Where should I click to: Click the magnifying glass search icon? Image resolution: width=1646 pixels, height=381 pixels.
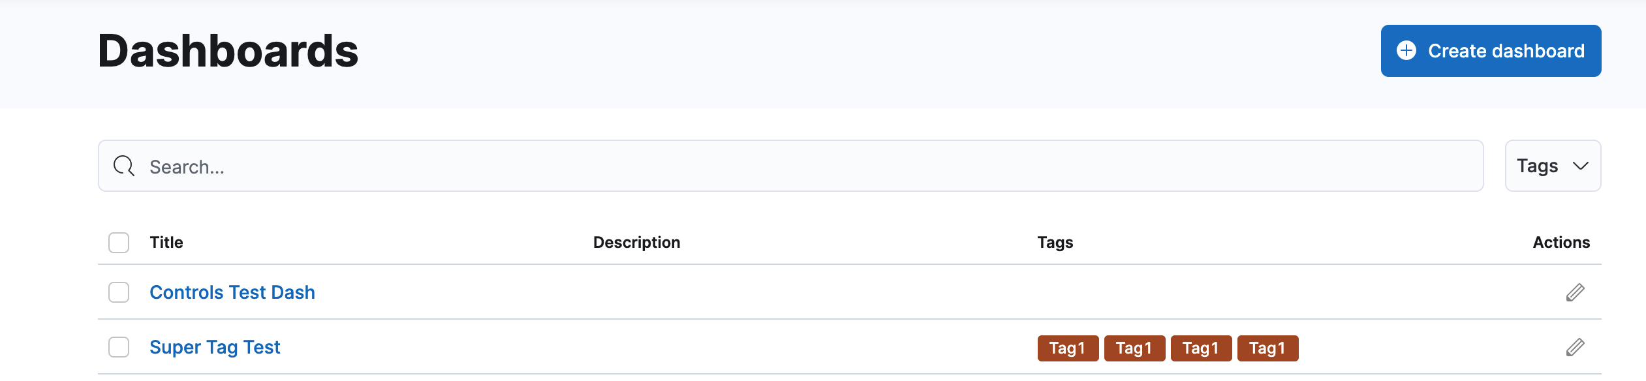(x=124, y=166)
